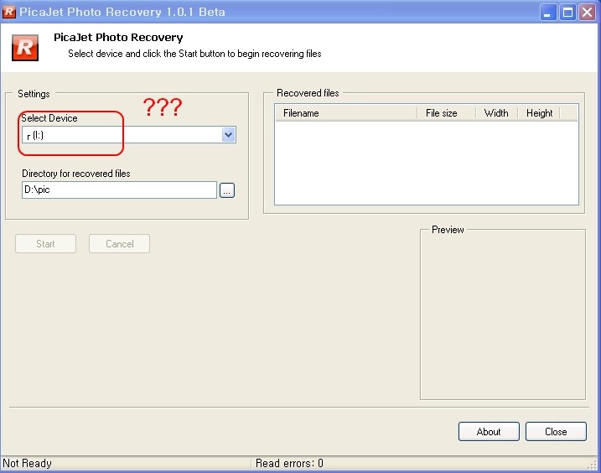The width and height of the screenshot is (601, 473).
Task: Open the About dialog
Action: (x=489, y=432)
